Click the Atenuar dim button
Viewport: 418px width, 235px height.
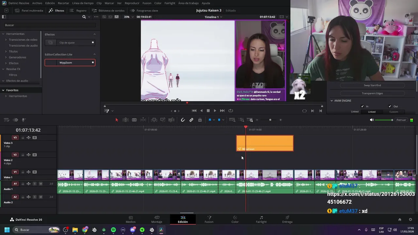click(x=401, y=120)
